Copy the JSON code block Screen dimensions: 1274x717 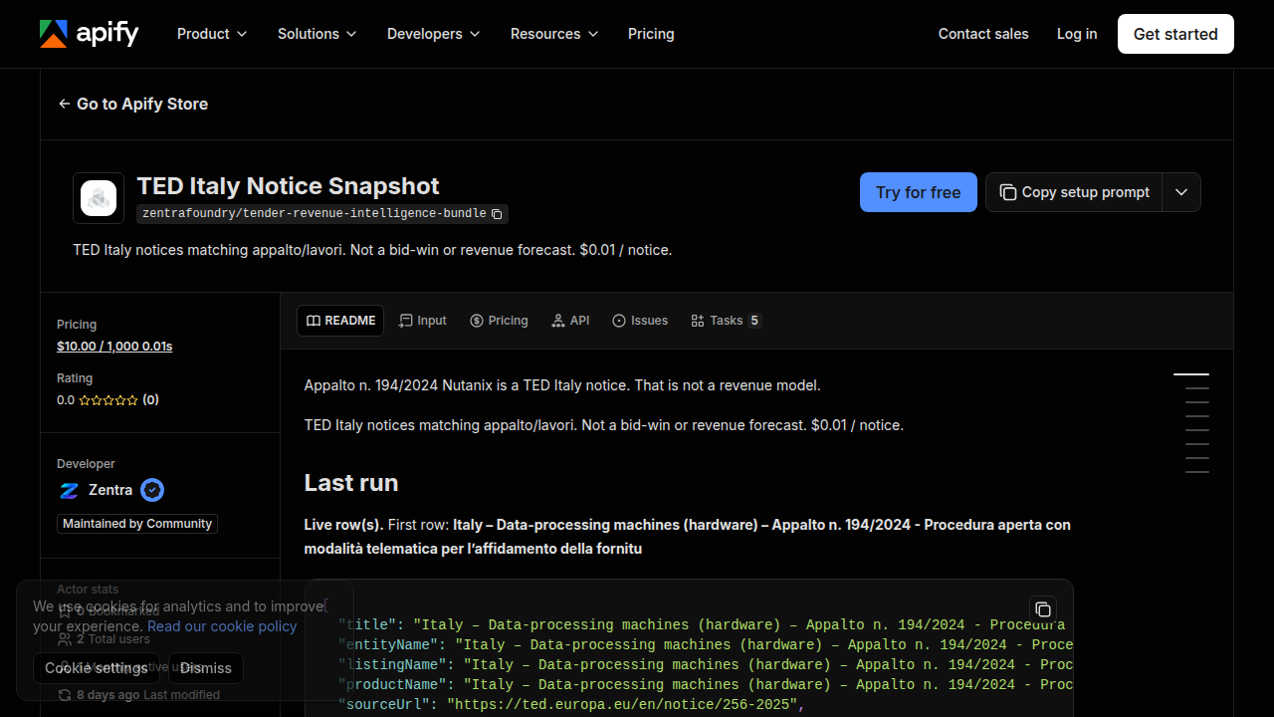pos(1042,609)
